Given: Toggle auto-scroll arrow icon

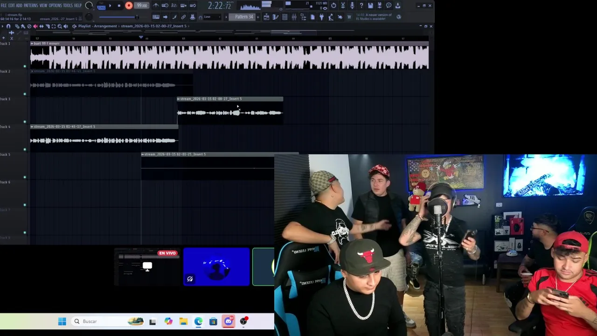Looking at the screenshot, I should (x=165, y=17).
